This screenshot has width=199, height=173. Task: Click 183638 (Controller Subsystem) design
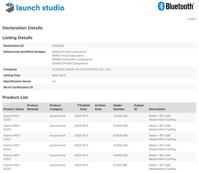72,59
